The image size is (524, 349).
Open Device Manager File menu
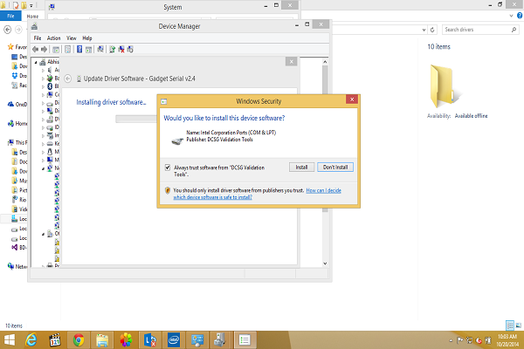click(x=38, y=38)
